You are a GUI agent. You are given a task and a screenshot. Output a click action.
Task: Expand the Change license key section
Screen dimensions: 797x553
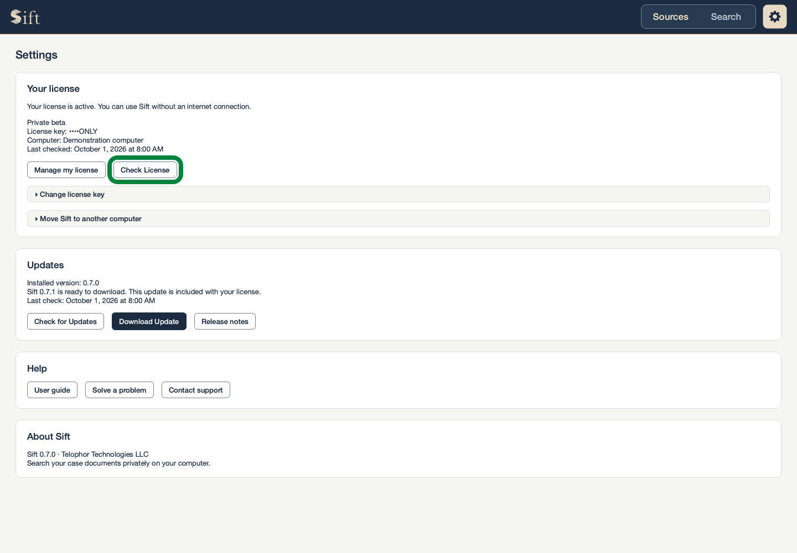[398, 194]
